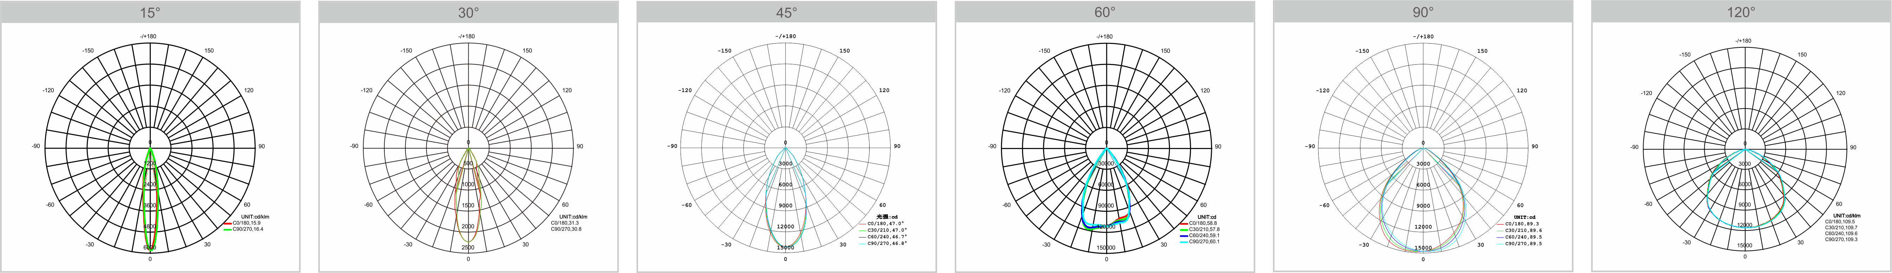
Task: Click the -/+180 label atop the 45° chart
Action: [x=786, y=36]
